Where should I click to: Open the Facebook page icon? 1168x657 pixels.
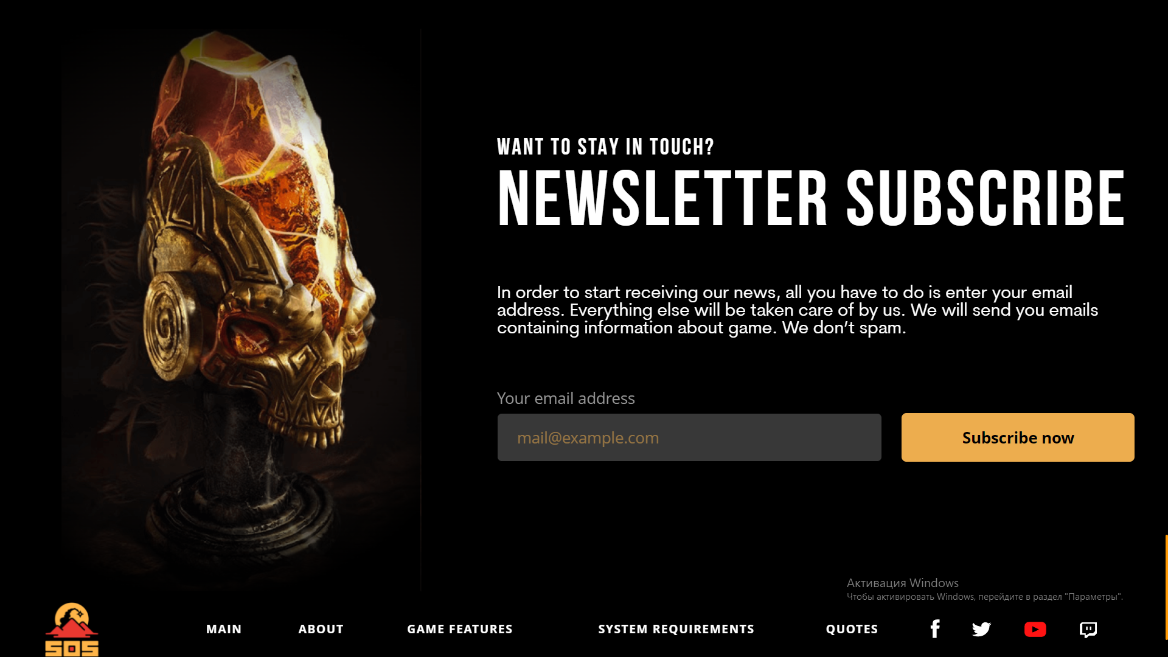pyautogui.click(x=935, y=629)
